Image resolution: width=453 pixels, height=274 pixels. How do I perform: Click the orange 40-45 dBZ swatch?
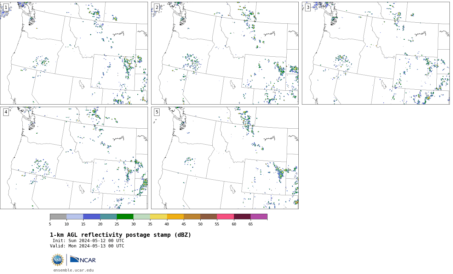coord(175,217)
